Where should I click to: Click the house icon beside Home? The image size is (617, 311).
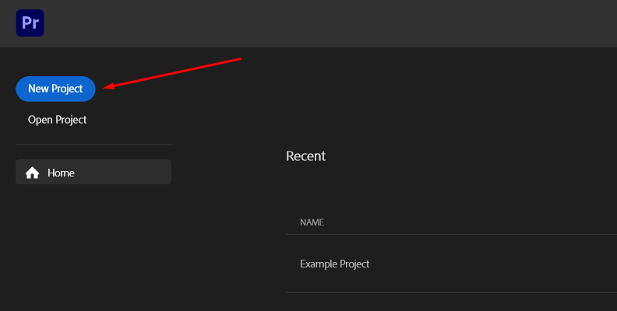tap(33, 173)
